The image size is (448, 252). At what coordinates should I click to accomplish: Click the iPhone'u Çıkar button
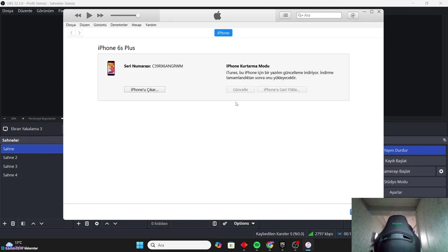click(145, 90)
